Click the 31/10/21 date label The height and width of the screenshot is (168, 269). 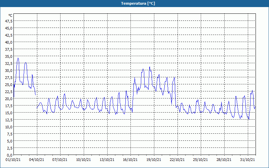[x=247, y=160]
